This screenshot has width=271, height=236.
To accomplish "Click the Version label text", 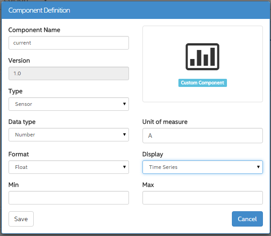I will (19, 60).
